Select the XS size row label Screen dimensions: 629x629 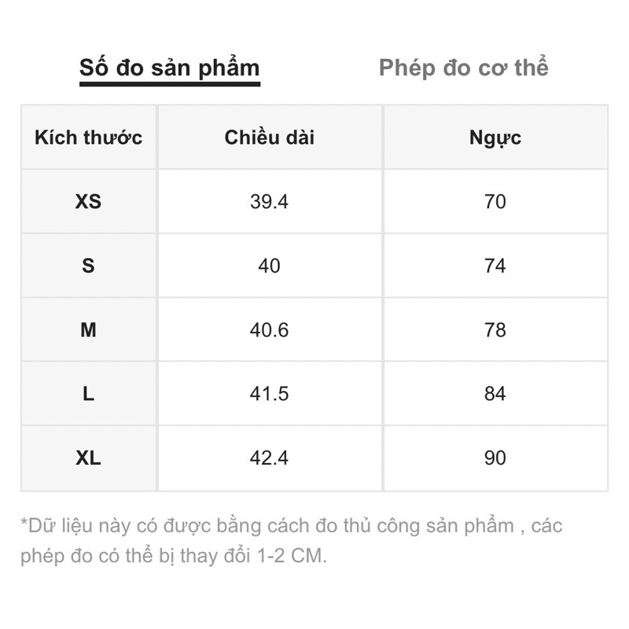(89, 202)
